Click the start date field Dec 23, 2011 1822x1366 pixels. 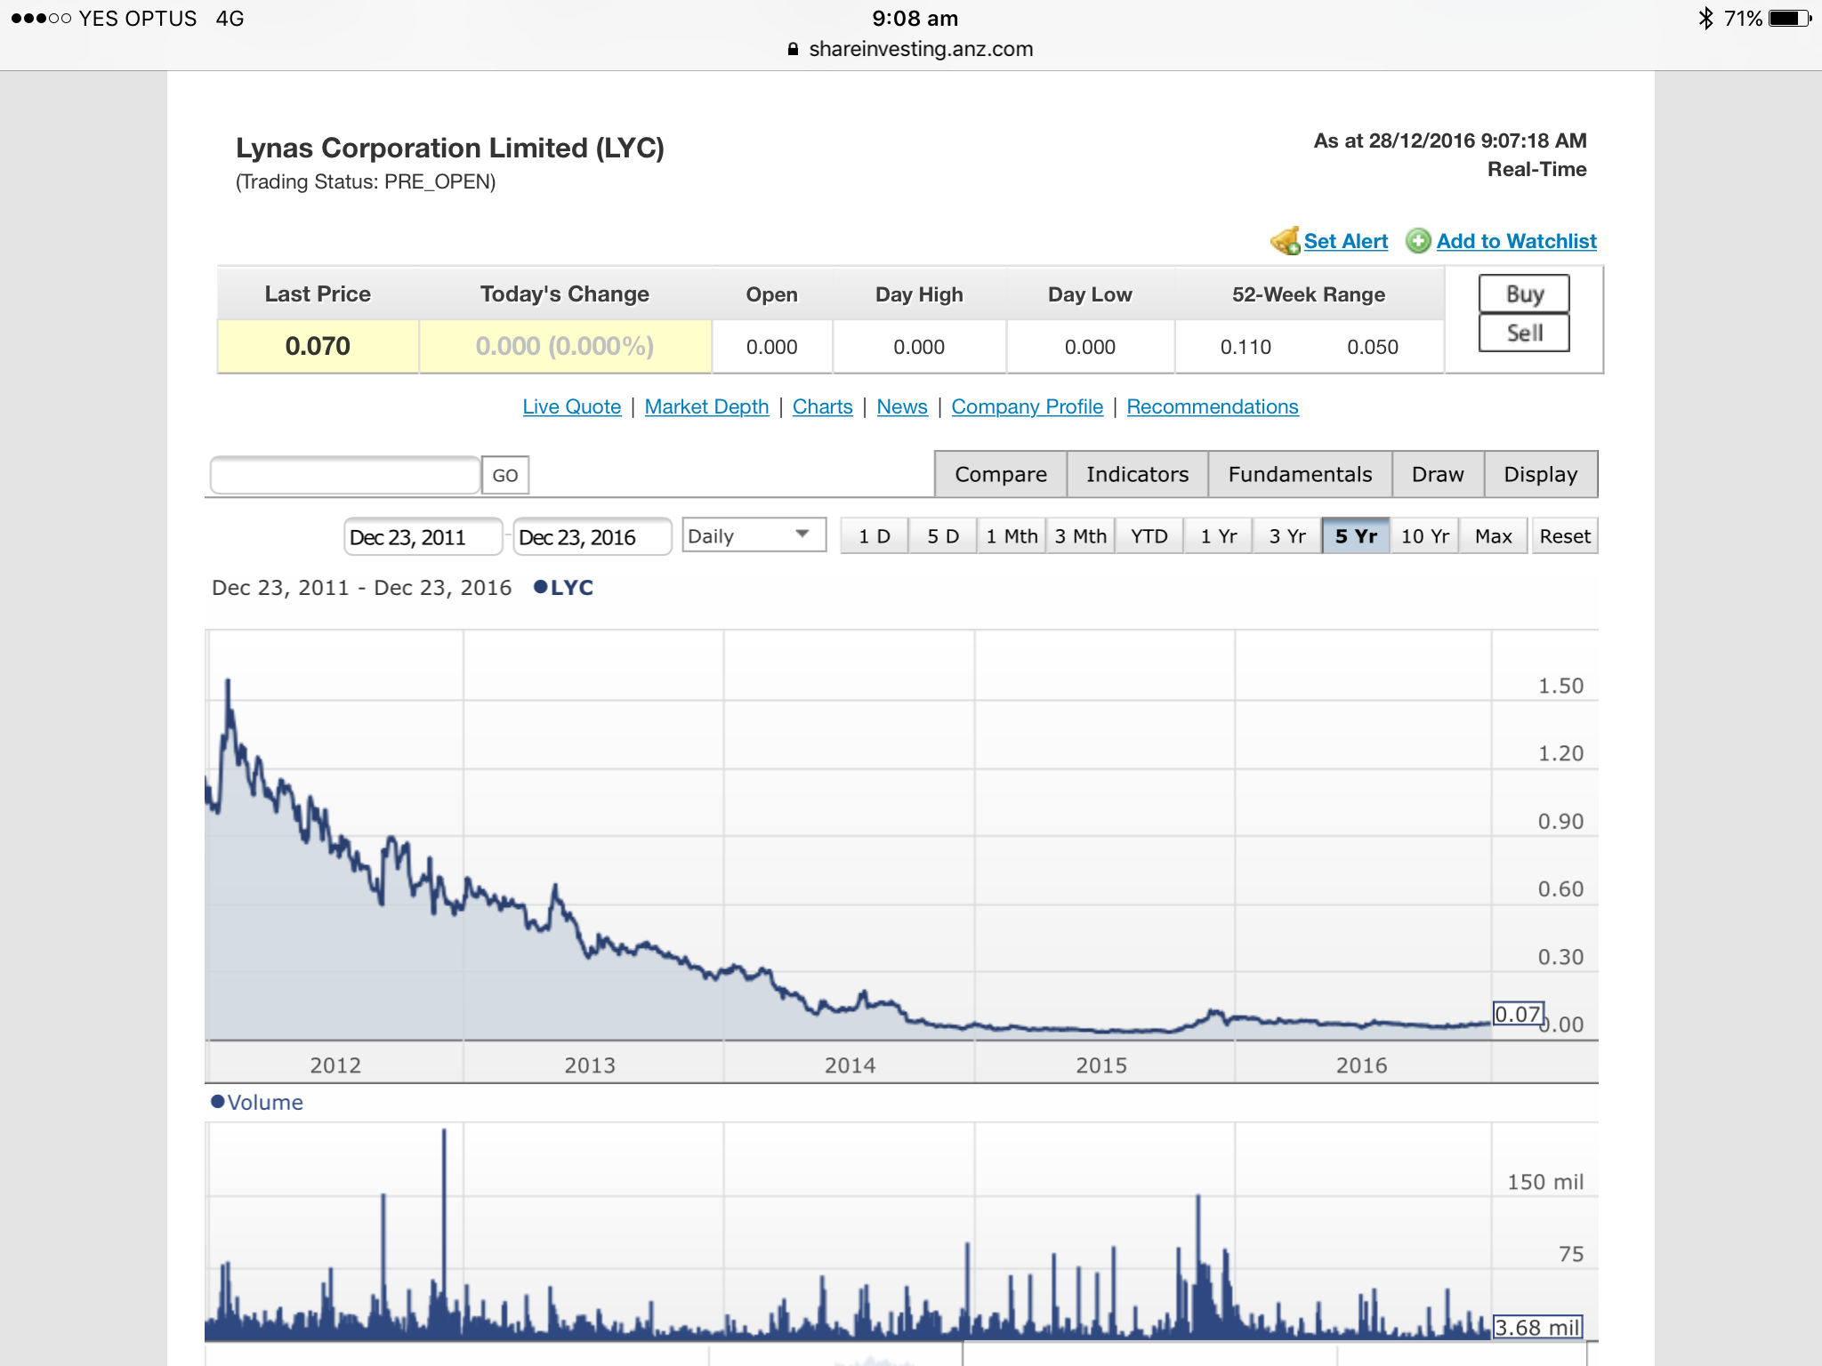tap(423, 536)
